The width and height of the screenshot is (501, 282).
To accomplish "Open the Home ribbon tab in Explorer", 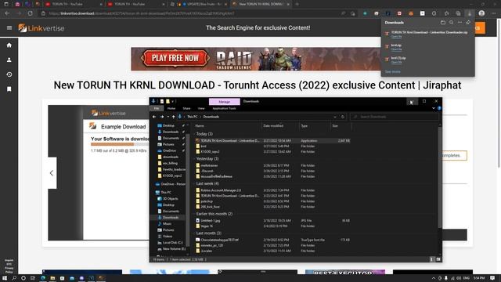I will point(171,108).
